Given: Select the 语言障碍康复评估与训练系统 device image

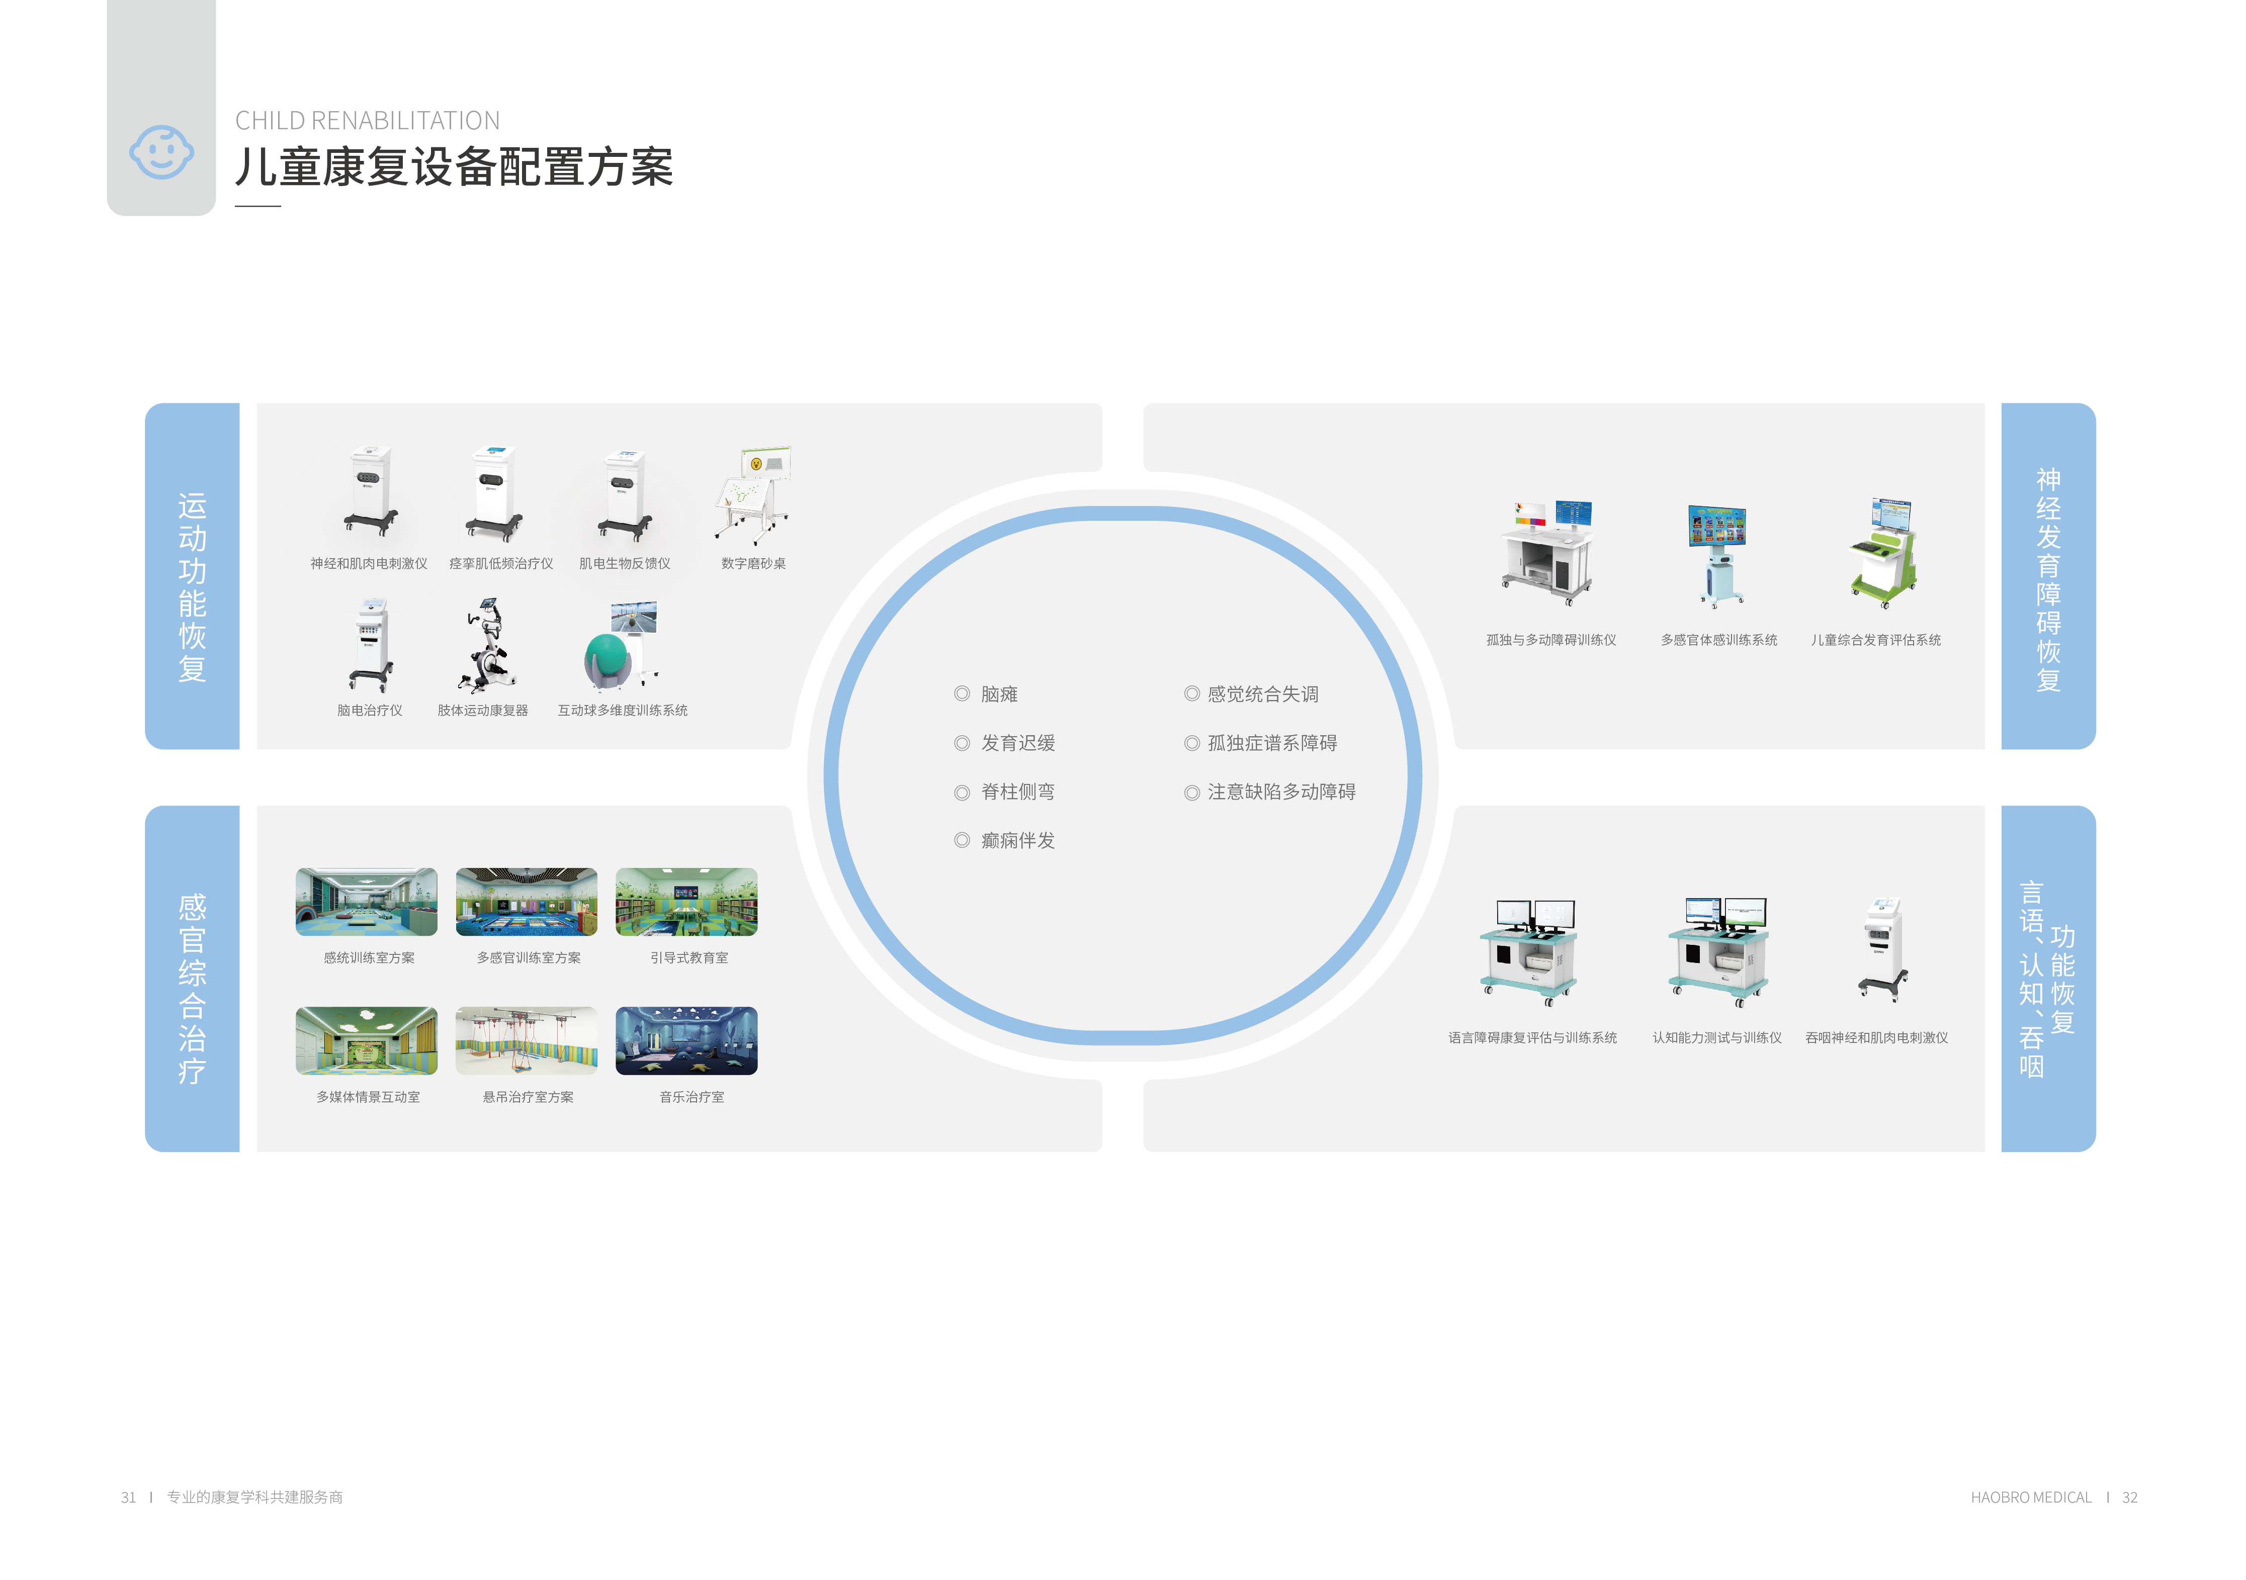Looking at the screenshot, I should [x=1529, y=952].
